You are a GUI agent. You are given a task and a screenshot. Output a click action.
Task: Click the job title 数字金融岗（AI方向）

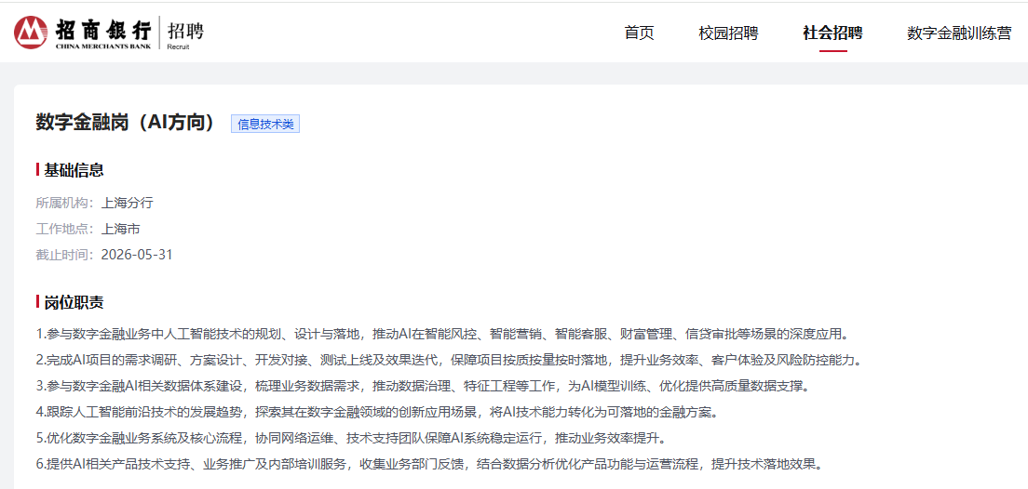pyautogui.click(x=126, y=123)
